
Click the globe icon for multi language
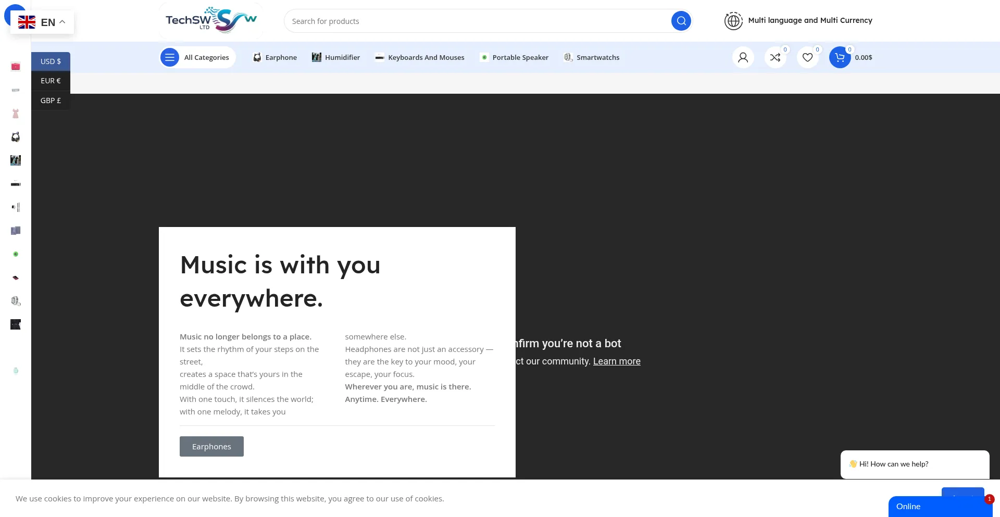click(x=733, y=21)
